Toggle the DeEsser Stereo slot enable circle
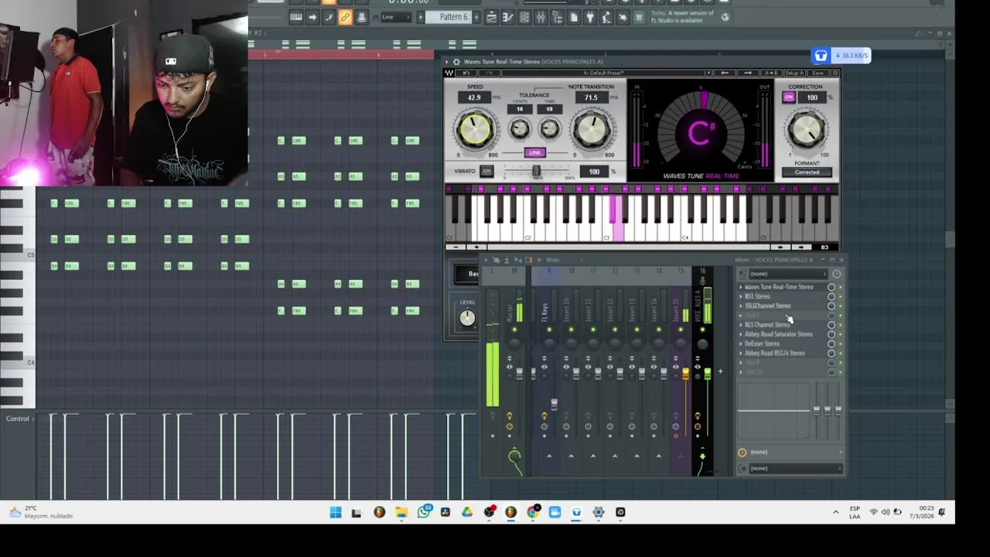The width and height of the screenshot is (990, 557). (x=831, y=343)
